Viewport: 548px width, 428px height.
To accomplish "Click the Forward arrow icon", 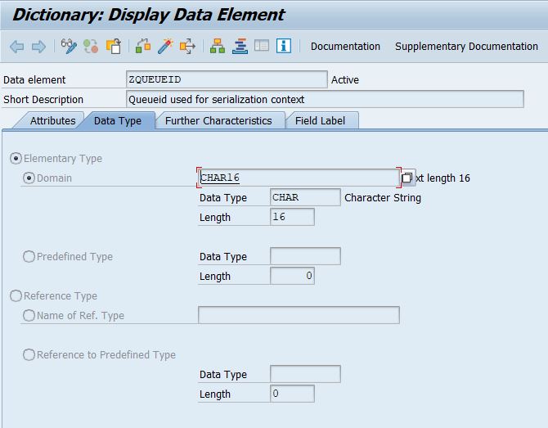I will (x=38, y=47).
